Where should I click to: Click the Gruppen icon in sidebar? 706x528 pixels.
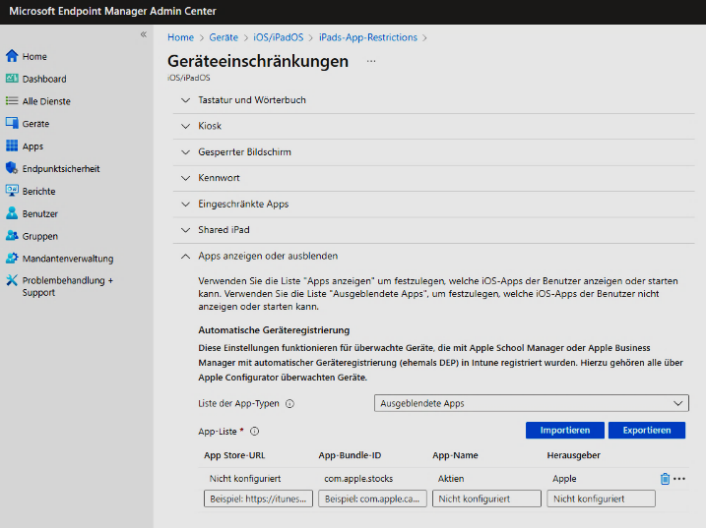[12, 236]
